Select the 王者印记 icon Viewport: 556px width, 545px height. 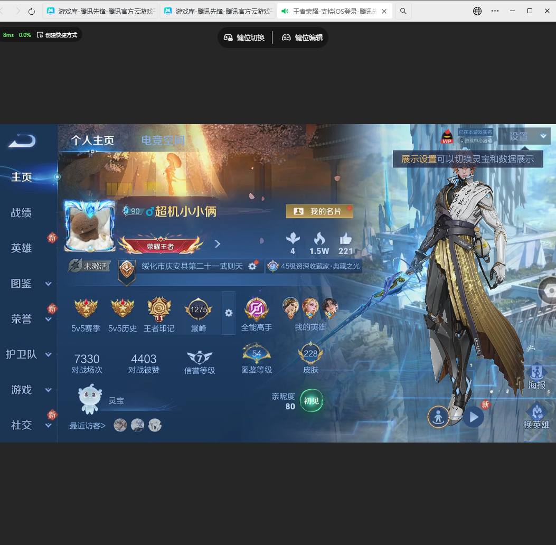tap(159, 309)
